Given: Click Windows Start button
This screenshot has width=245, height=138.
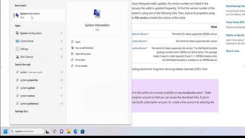Looking at the screenshot, I should 5,131.
